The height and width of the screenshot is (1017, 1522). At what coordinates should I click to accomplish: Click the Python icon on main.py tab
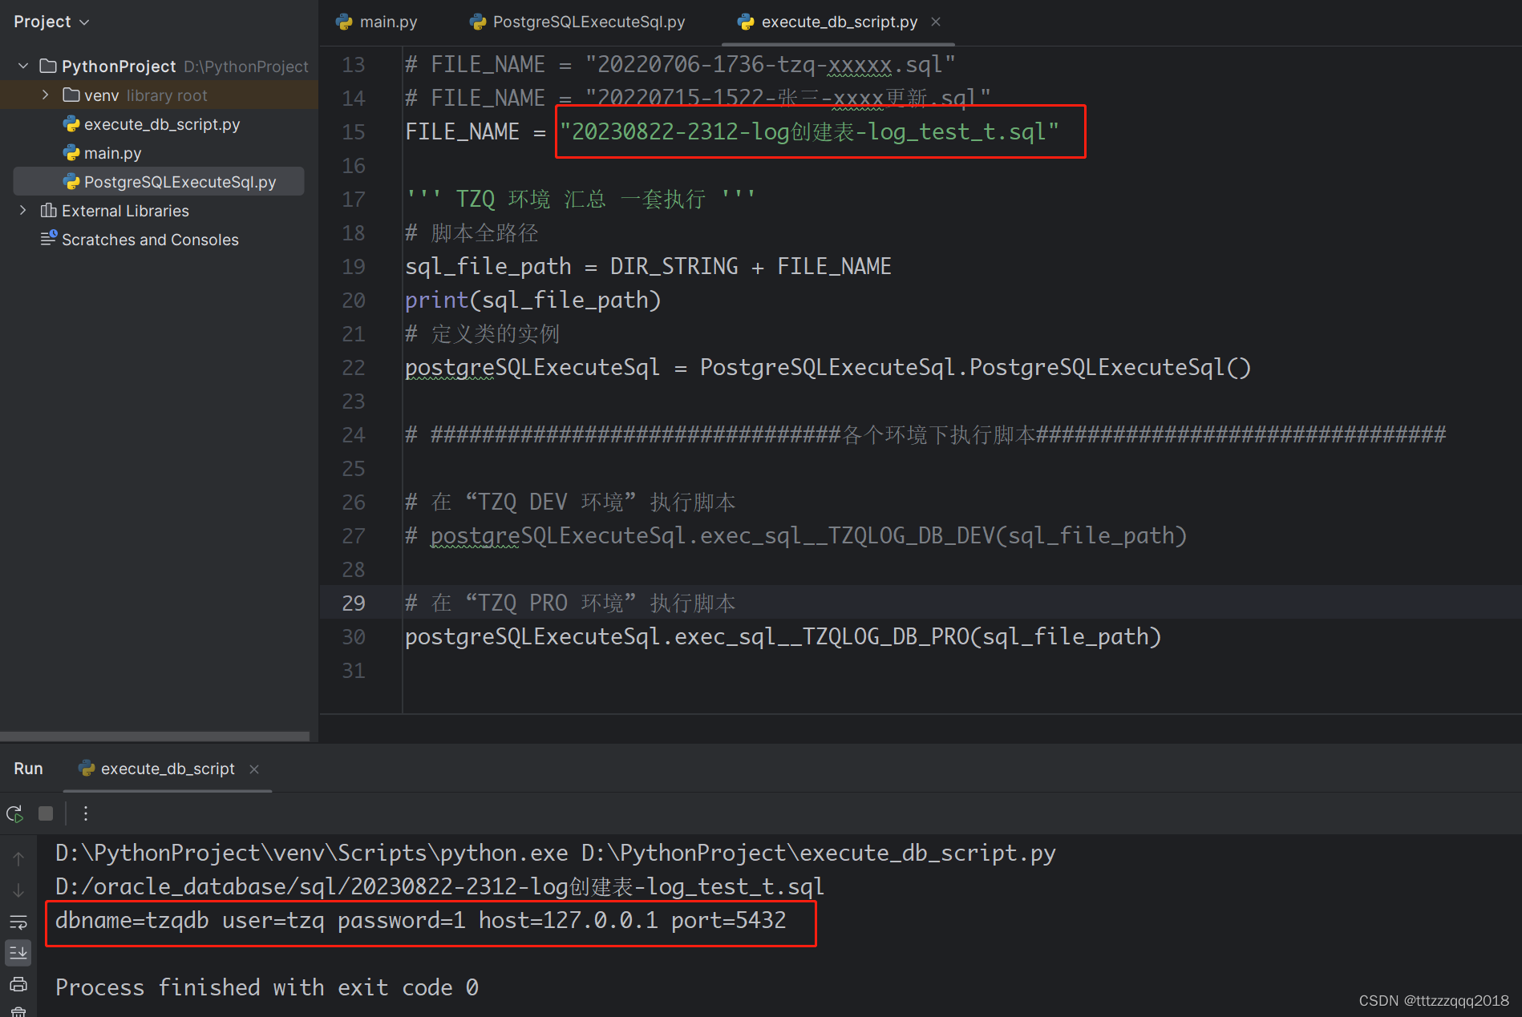click(x=344, y=22)
